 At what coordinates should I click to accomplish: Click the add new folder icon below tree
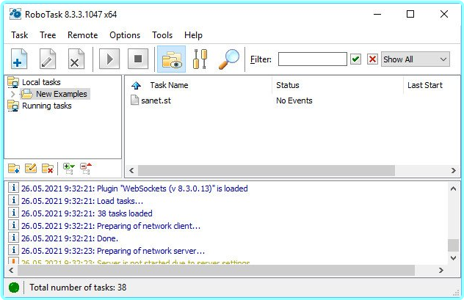14,169
